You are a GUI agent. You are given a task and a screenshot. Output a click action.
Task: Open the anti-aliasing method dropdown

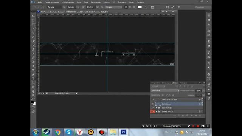click(114, 7)
